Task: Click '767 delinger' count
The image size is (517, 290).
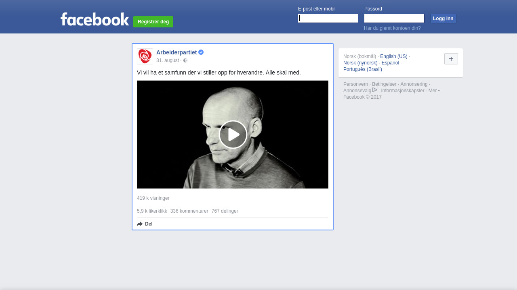Action: (225, 211)
